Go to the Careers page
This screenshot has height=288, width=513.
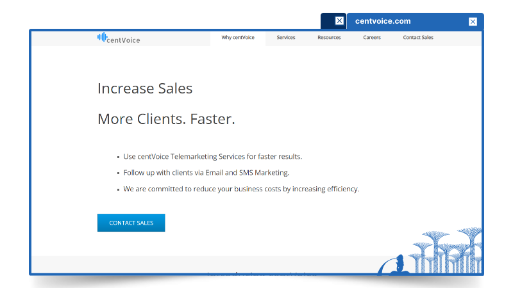(x=372, y=38)
